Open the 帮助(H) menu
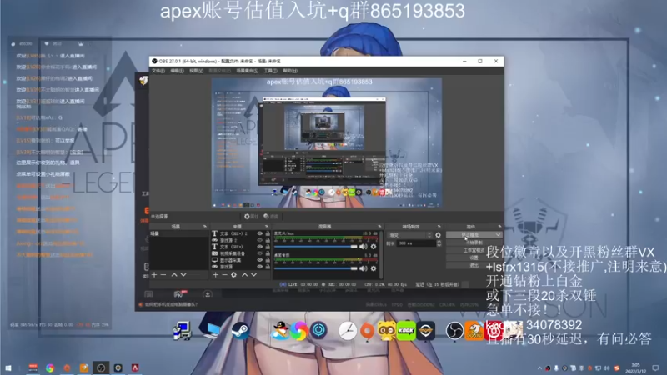Viewport: 667px width, 375px height. pos(290,71)
